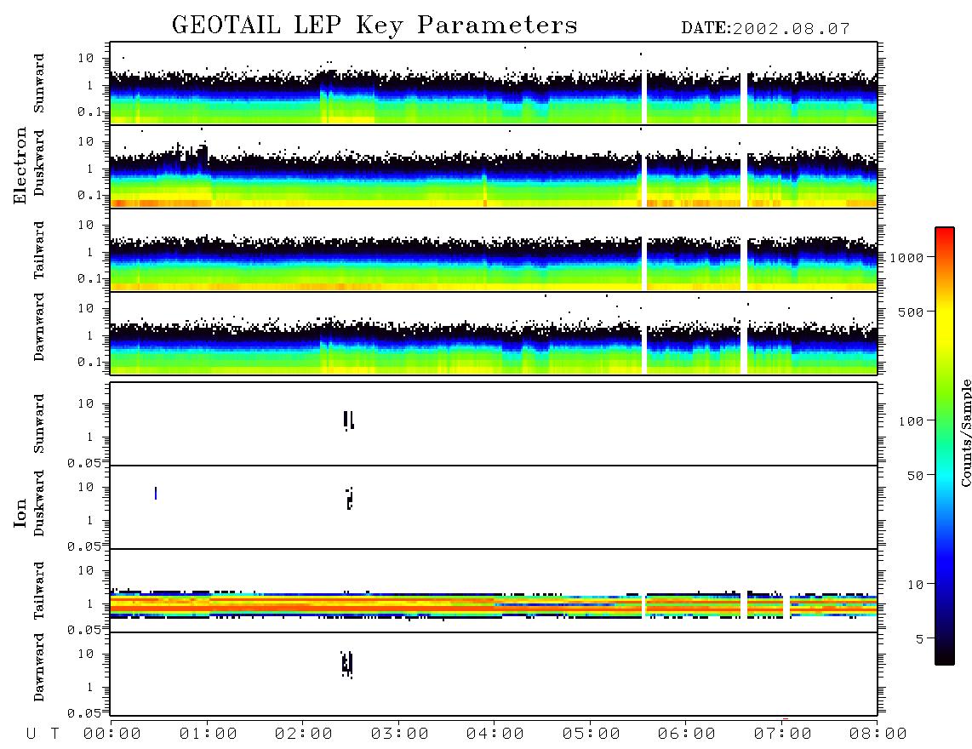The height and width of the screenshot is (749, 972).
Task: Click the '00:00' time tick label
Action: [112, 735]
